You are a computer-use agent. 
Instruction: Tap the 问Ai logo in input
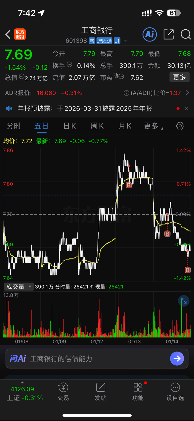point(18,358)
